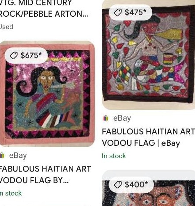
Task: Click the 'Used' condition label
Action: tap(6, 27)
